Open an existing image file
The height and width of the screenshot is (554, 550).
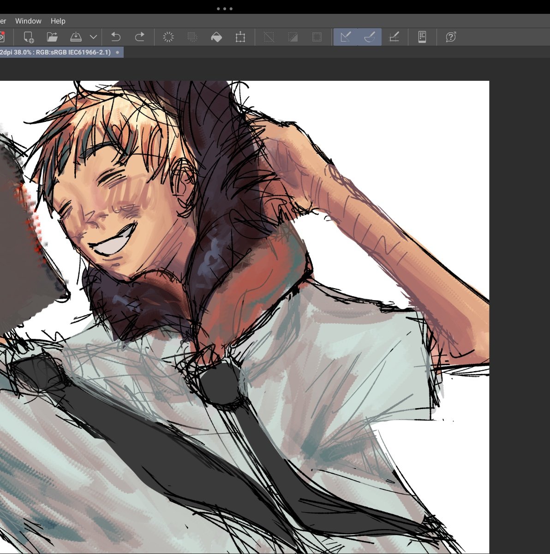pos(52,37)
